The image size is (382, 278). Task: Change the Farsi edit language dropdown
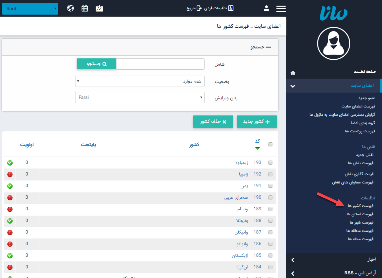(x=140, y=98)
